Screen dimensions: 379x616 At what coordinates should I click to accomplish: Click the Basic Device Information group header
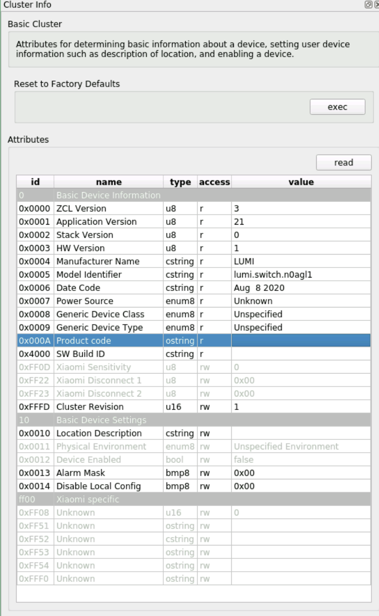194,195
